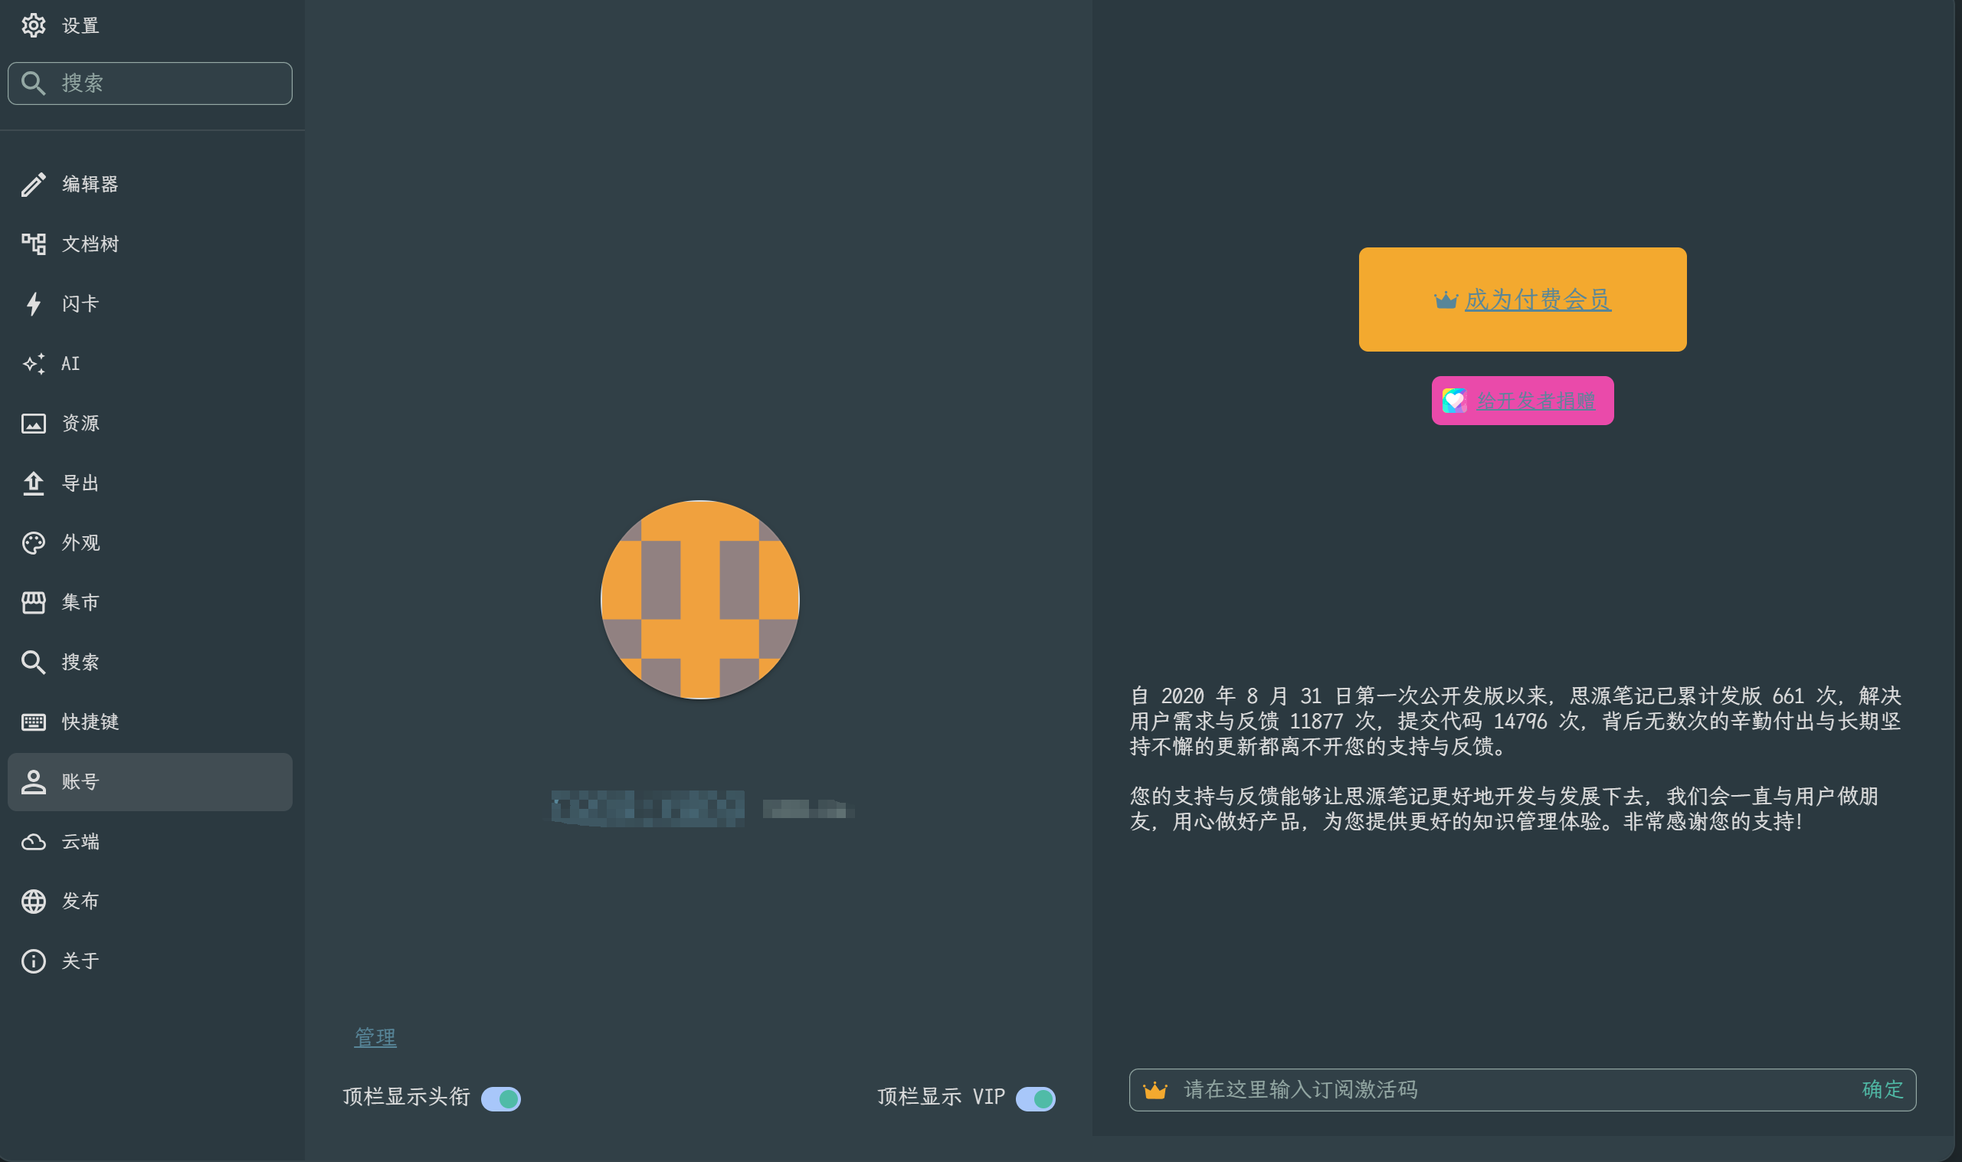Screen dimensions: 1962x1162
Task: Open the 云端 cloud icon
Action: [x=33, y=842]
